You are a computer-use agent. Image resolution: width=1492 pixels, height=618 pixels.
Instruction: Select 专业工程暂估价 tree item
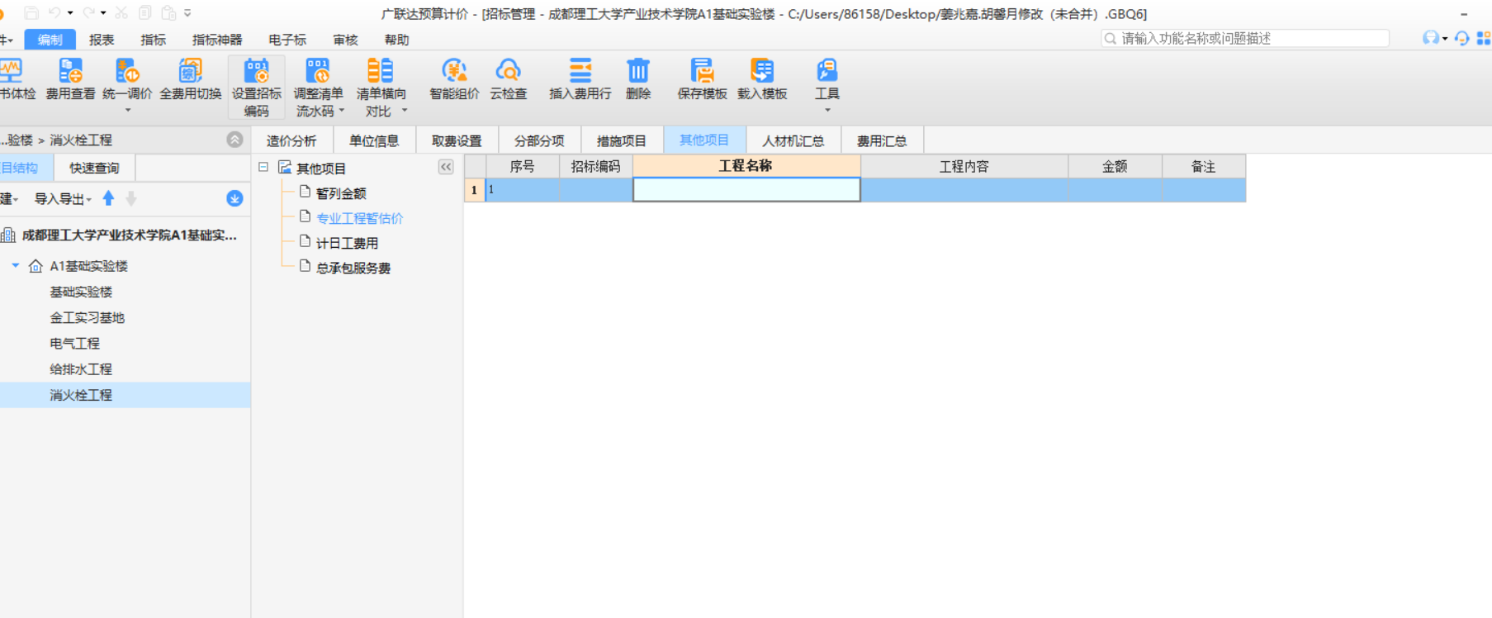coord(359,218)
